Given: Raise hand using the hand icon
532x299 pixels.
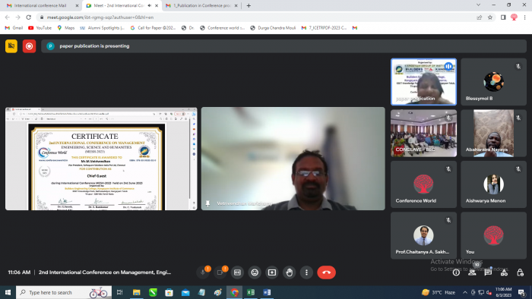Looking at the screenshot, I should point(289,272).
